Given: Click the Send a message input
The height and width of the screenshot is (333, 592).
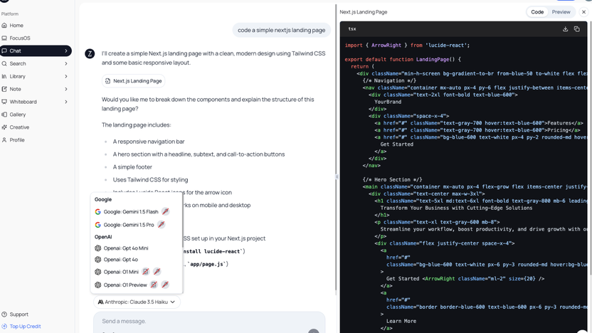Looking at the screenshot, I should pyautogui.click(x=199, y=321).
